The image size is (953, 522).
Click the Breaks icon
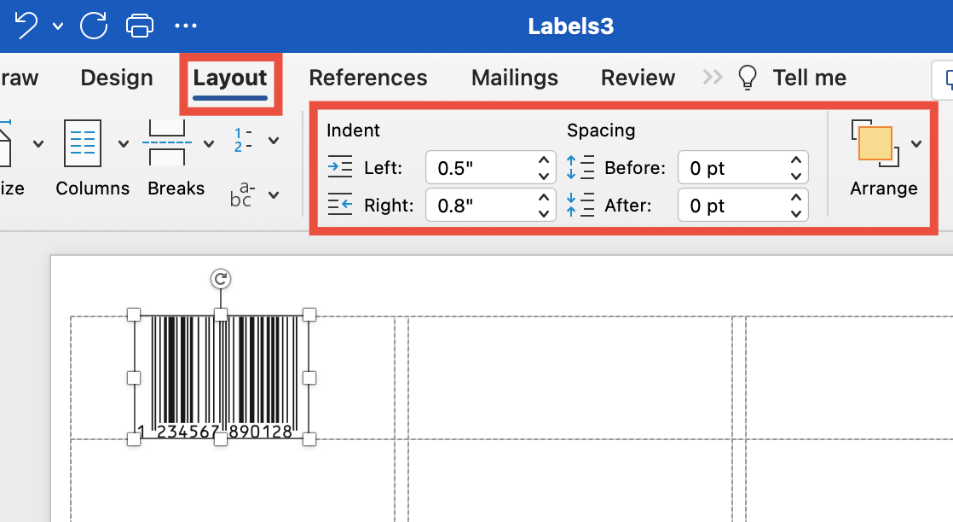[167, 143]
